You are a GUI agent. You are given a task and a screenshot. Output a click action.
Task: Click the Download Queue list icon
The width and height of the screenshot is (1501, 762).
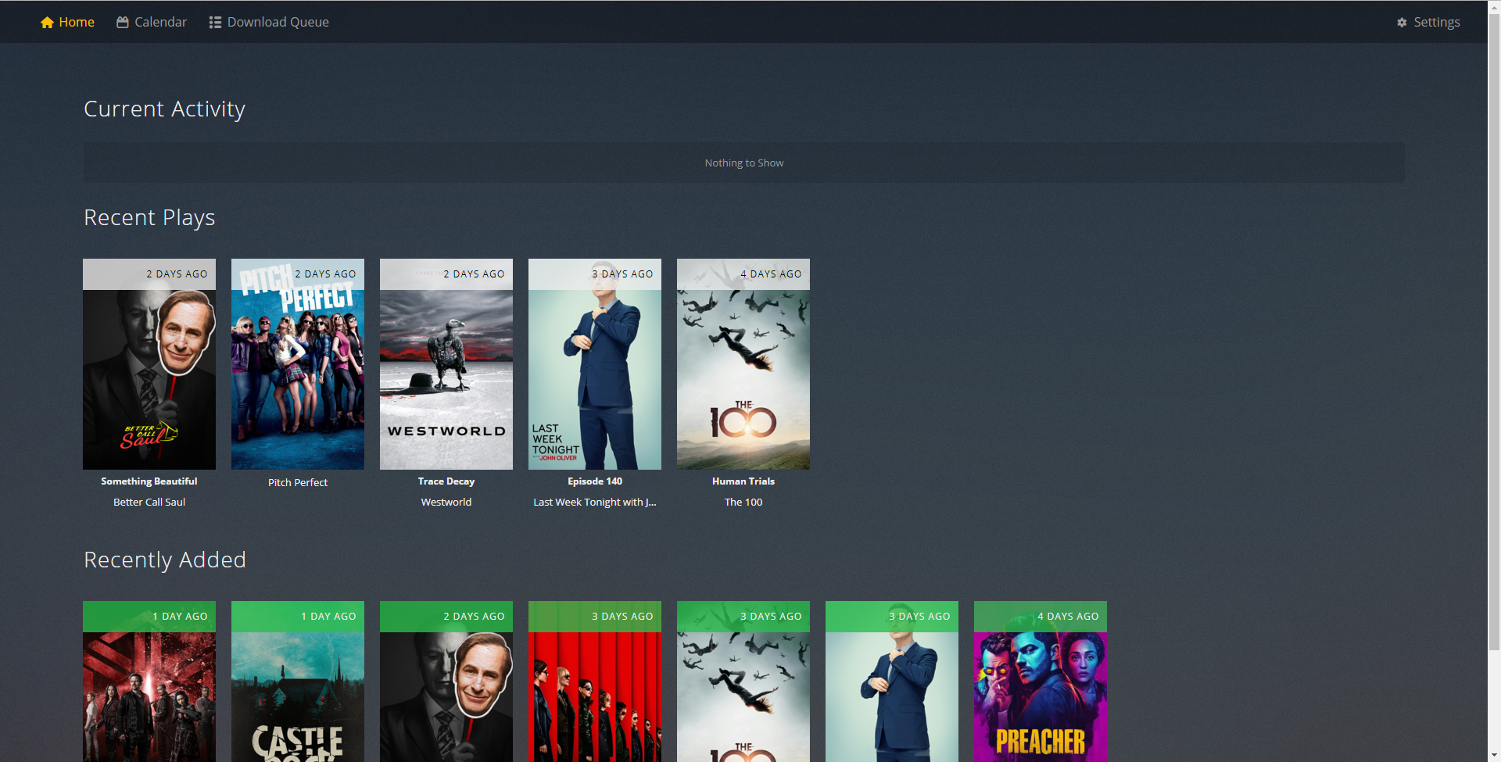215,23
